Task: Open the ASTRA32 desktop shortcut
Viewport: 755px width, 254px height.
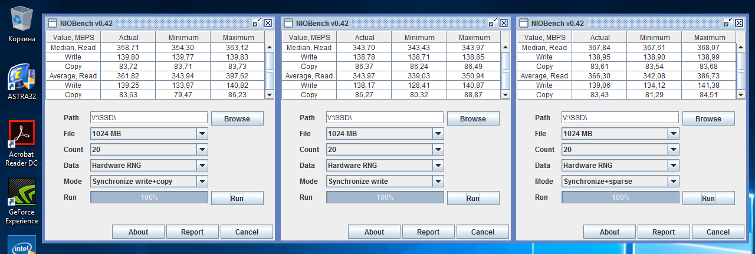Action: pos(22,80)
